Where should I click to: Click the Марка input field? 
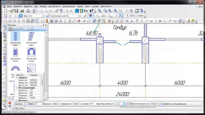(38, 104)
